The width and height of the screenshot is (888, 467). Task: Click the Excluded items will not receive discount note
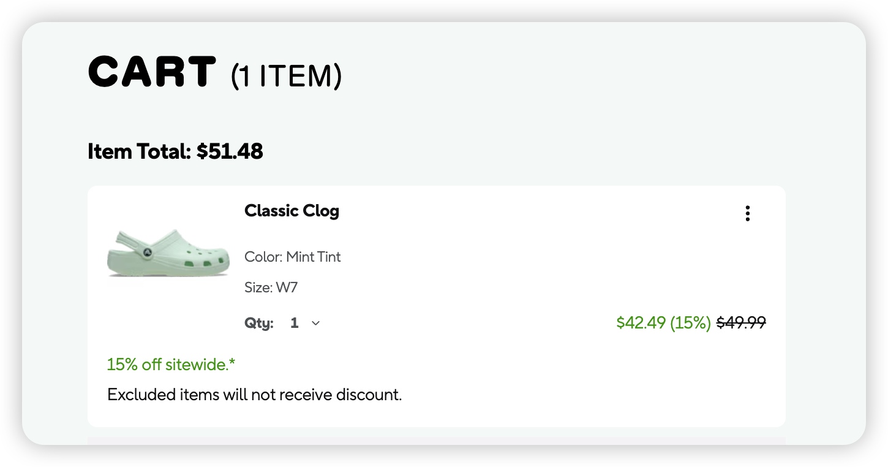254,395
